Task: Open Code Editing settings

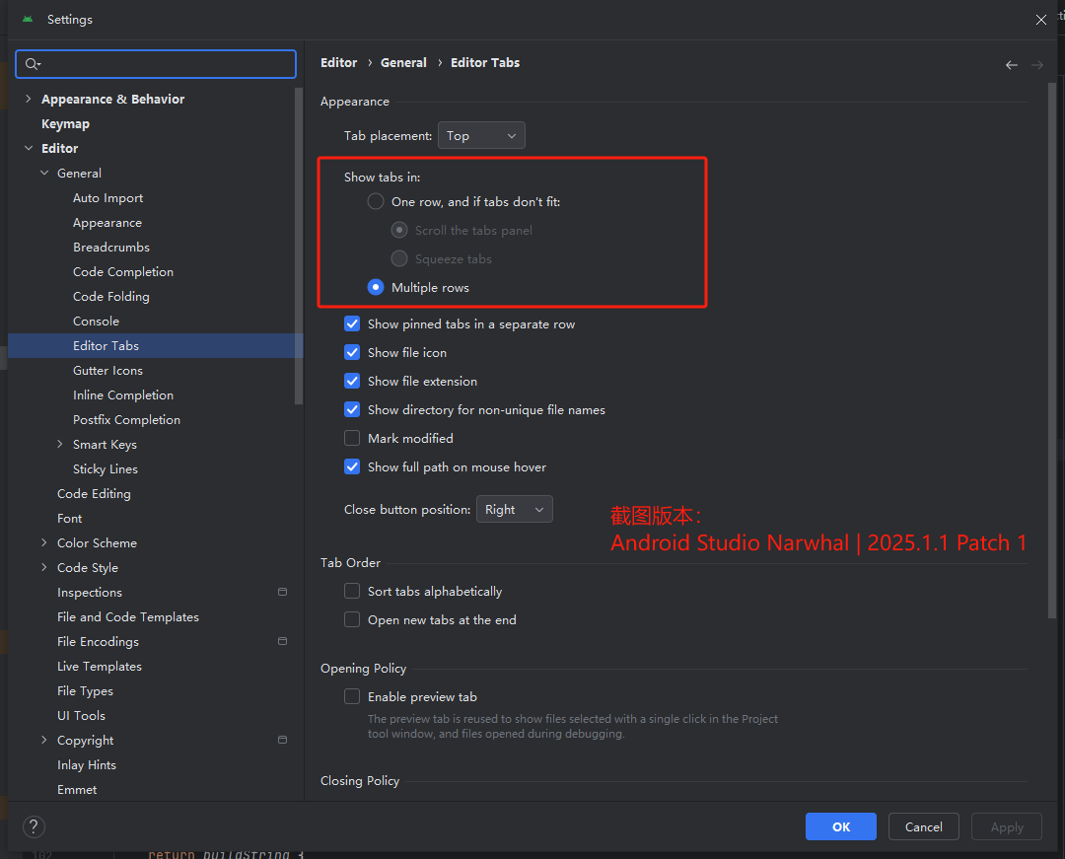Action: click(x=94, y=494)
